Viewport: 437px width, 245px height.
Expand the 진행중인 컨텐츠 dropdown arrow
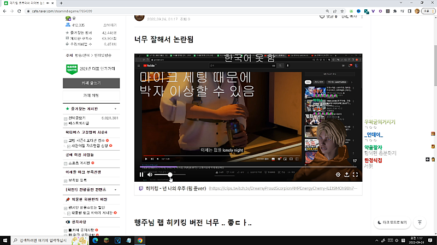point(115,190)
